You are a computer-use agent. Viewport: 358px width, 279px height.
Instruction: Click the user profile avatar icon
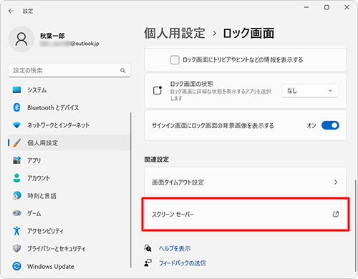click(x=21, y=39)
